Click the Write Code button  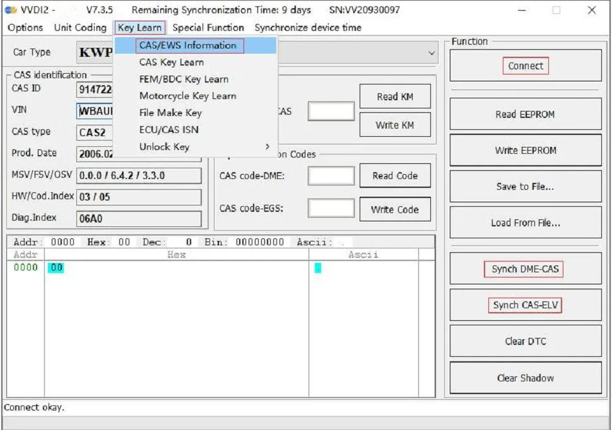(x=394, y=209)
